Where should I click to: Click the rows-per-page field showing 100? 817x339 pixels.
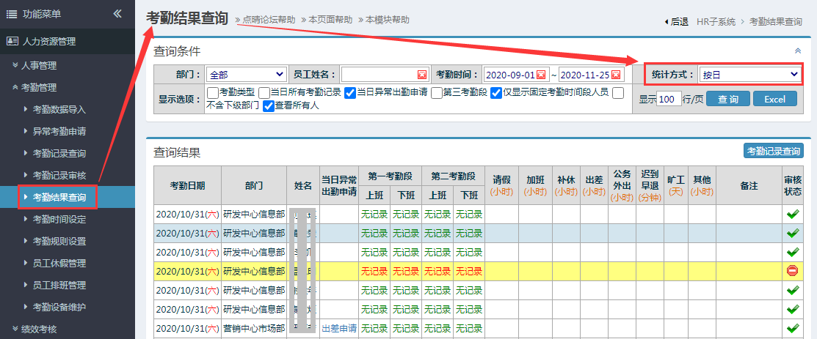[x=669, y=99]
